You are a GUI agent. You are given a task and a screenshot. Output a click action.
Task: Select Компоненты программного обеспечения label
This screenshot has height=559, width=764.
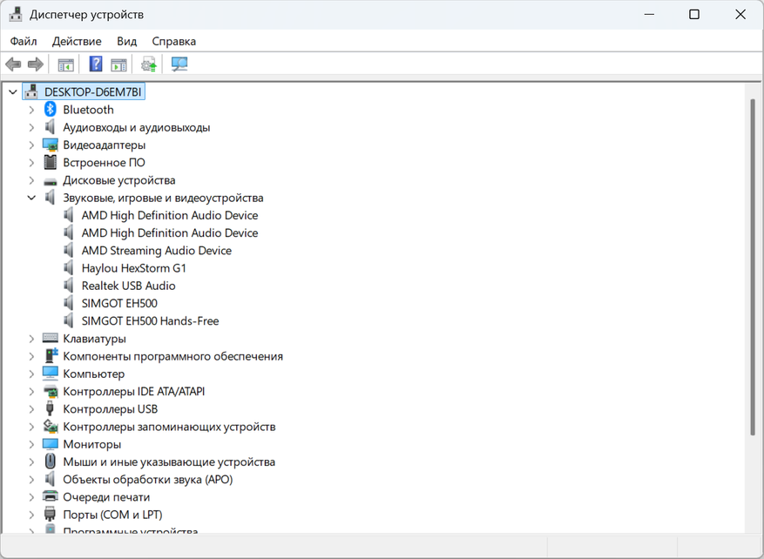point(172,356)
